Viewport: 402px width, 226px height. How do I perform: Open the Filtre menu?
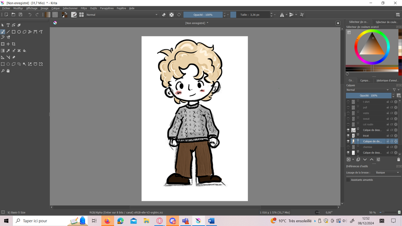pyautogui.click(x=84, y=8)
